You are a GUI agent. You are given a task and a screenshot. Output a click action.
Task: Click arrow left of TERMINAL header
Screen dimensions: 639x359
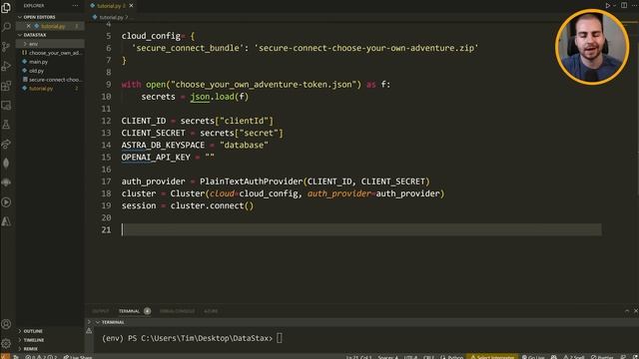[x=89, y=322]
